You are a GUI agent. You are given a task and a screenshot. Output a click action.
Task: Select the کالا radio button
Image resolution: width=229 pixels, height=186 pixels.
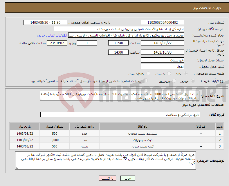point(185,74)
